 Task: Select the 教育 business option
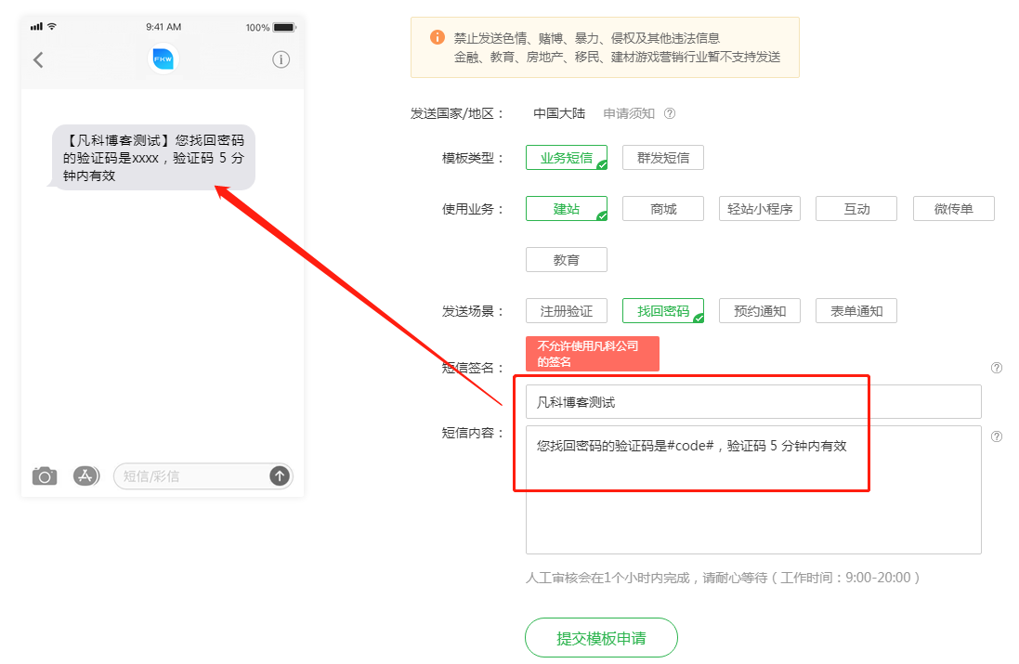point(567,259)
